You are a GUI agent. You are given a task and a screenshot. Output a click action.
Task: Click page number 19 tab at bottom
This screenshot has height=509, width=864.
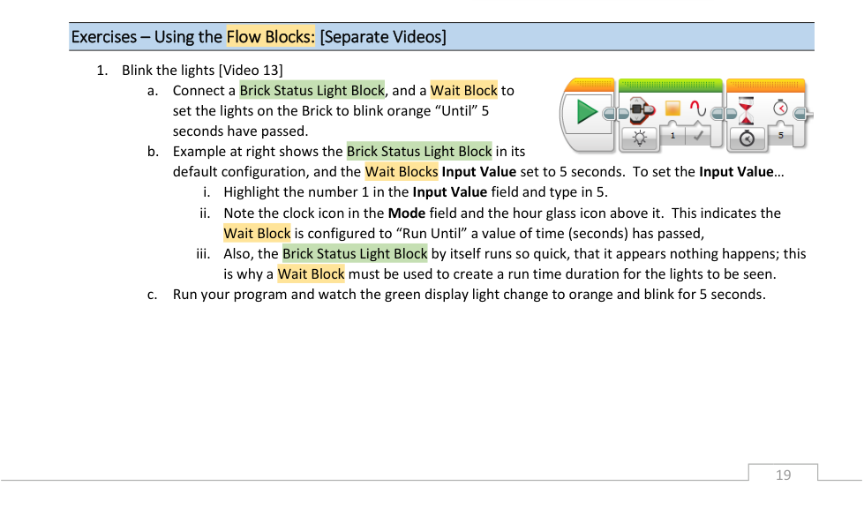pos(783,475)
